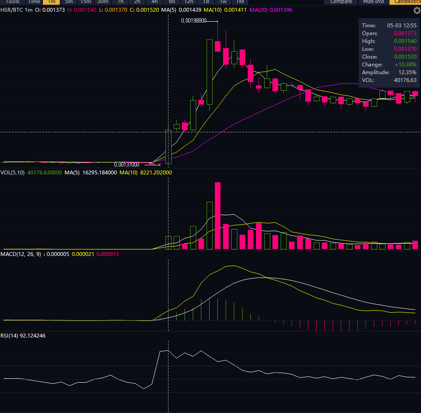Click the C: 0.001520 close value
This screenshot has width=421, height=413.
(x=145, y=10)
